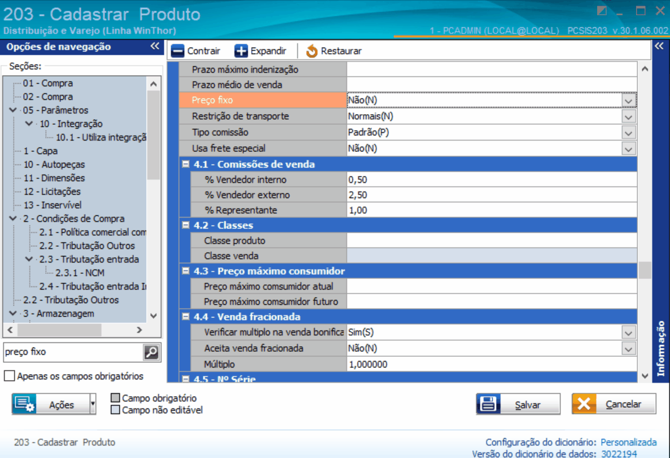Collapse the 05 - Parâmetros tree node
Screen dimensions: 670x458
pos(13,110)
